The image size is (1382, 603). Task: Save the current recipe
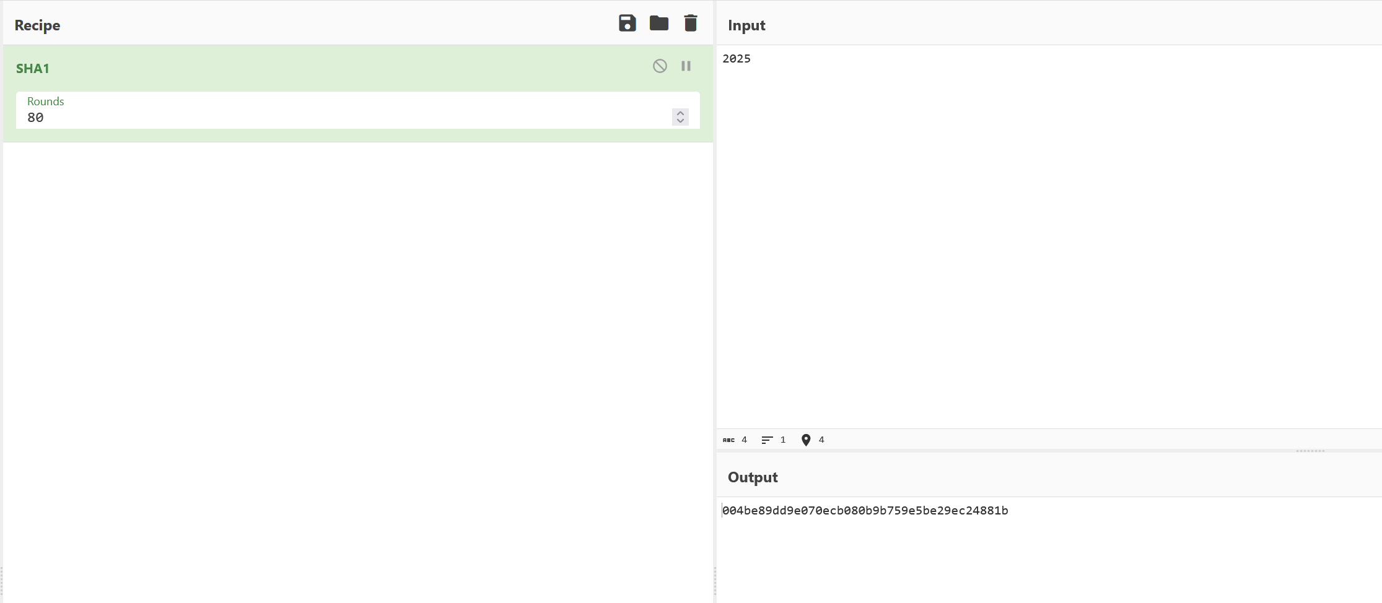point(627,24)
